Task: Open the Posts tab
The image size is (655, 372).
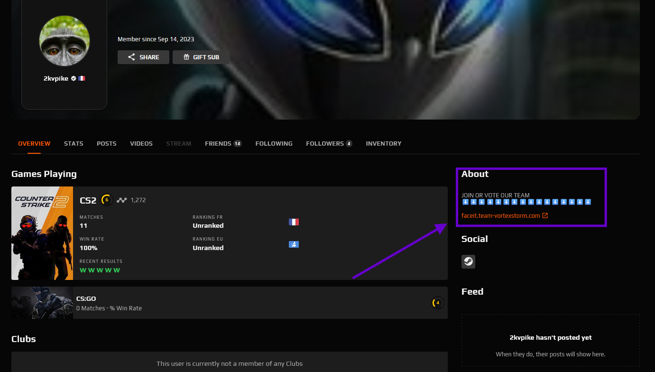Action: point(107,143)
